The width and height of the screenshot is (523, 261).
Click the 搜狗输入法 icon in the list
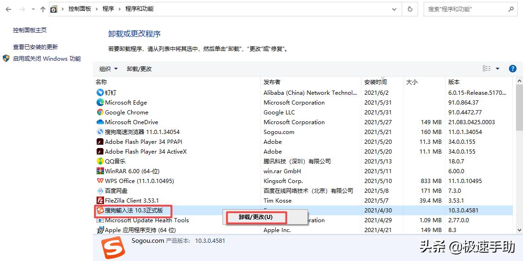click(x=100, y=210)
